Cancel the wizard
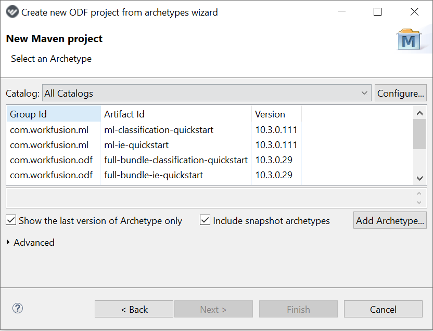 383,309
